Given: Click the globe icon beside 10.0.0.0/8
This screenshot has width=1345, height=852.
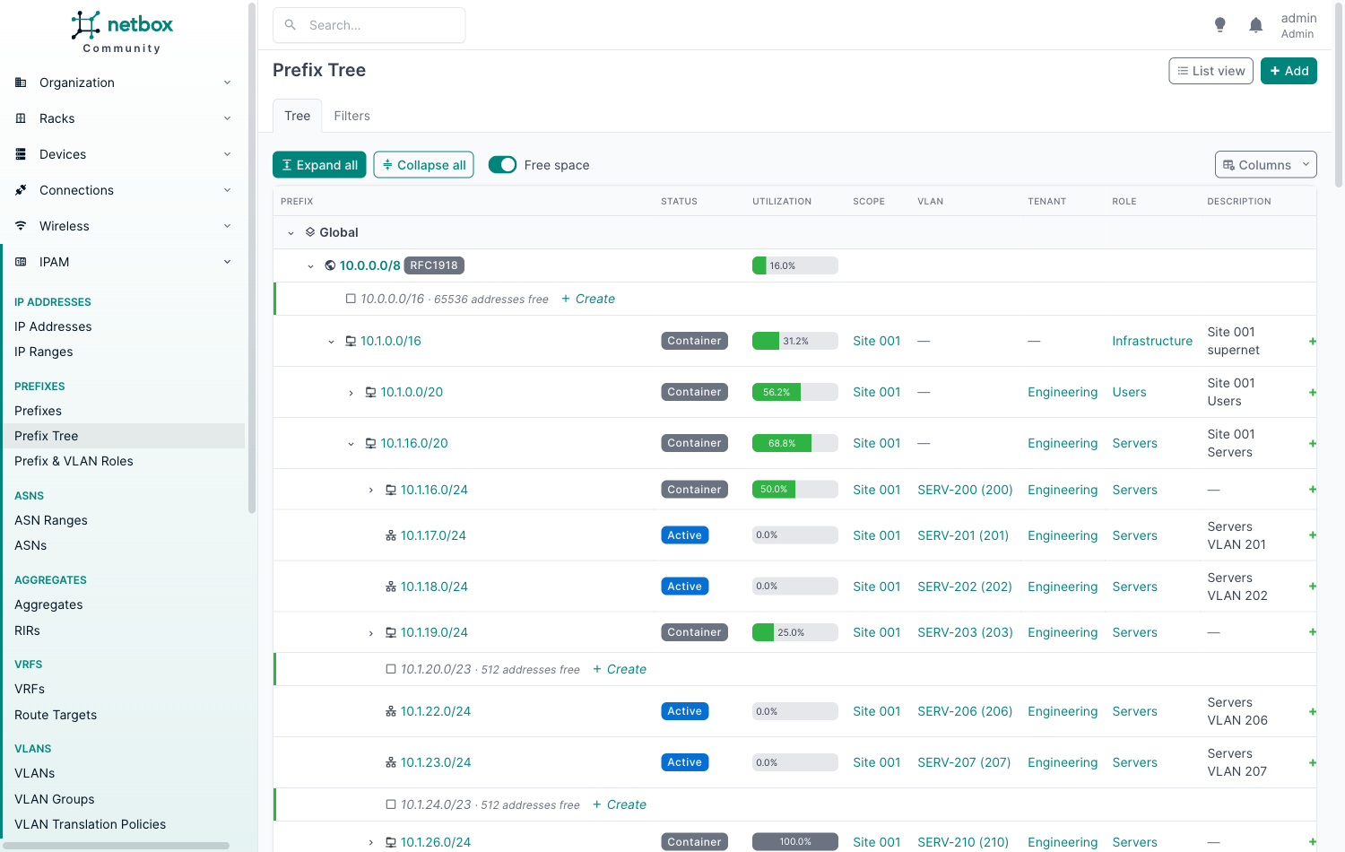Looking at the screenshot, I should (x=330, y=265).
